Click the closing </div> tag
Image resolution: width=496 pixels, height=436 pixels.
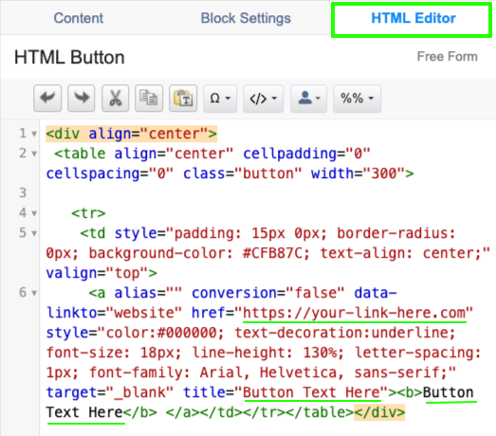pyautogui.click(x=379, y=412)
